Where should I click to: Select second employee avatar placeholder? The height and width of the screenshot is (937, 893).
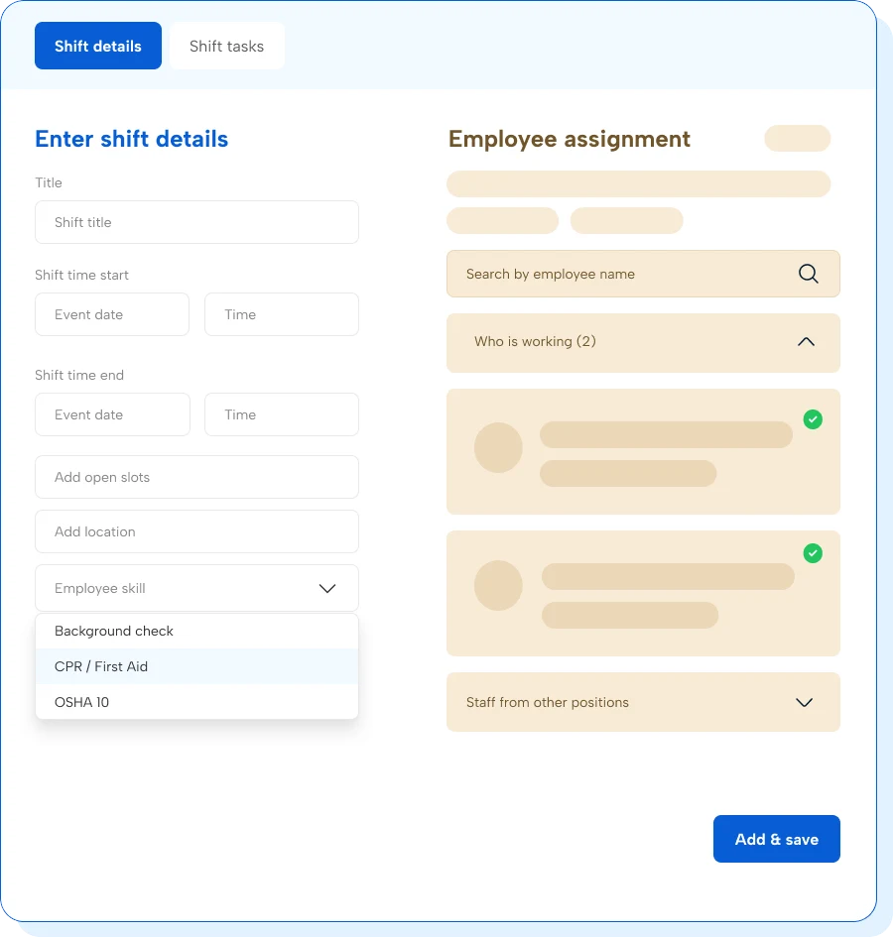tap(498, 585)
